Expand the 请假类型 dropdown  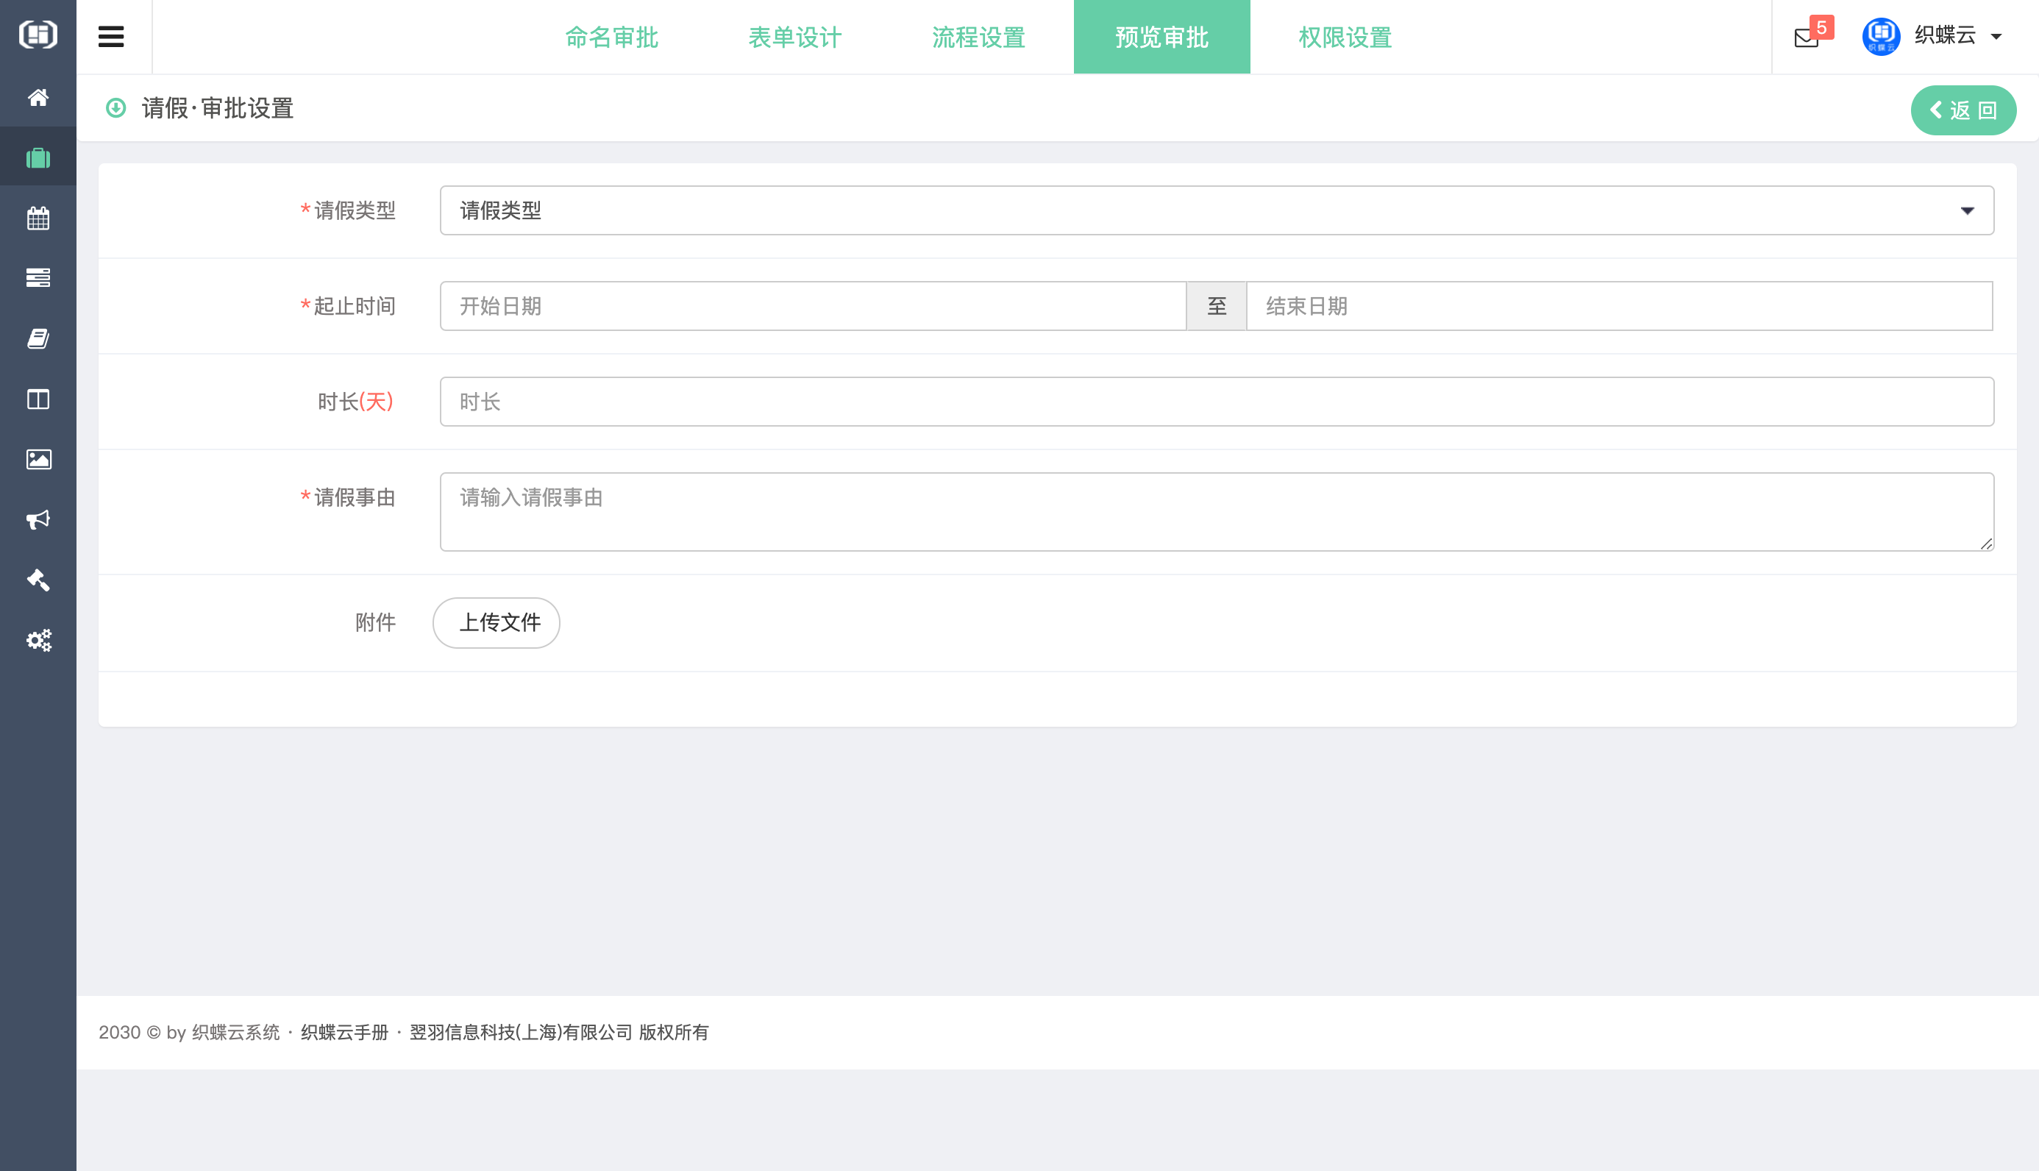coord(1216,210)
